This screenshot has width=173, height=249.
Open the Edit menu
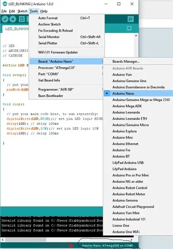(x=12, y=11)
